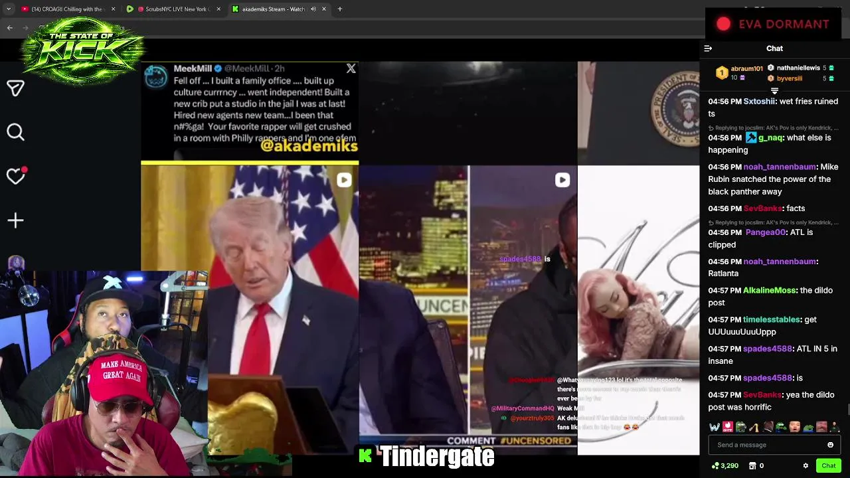
Task: Click the paper plane send icon in sidebar
Action: tap(15, 88)
